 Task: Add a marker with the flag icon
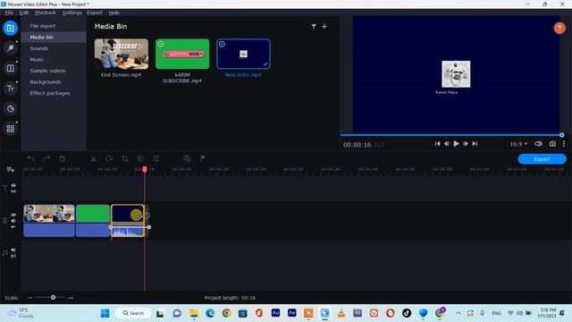tap(203, 158)
